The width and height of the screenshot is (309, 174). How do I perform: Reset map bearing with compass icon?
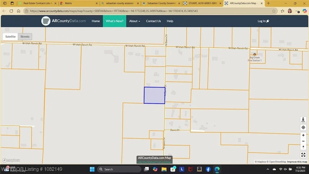[x=303, y=147]
